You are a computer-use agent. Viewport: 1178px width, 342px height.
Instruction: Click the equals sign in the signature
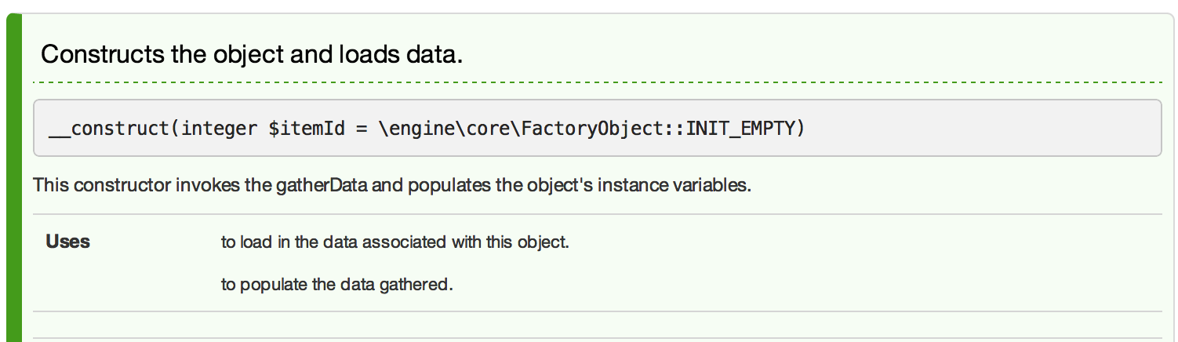(360, 128)
